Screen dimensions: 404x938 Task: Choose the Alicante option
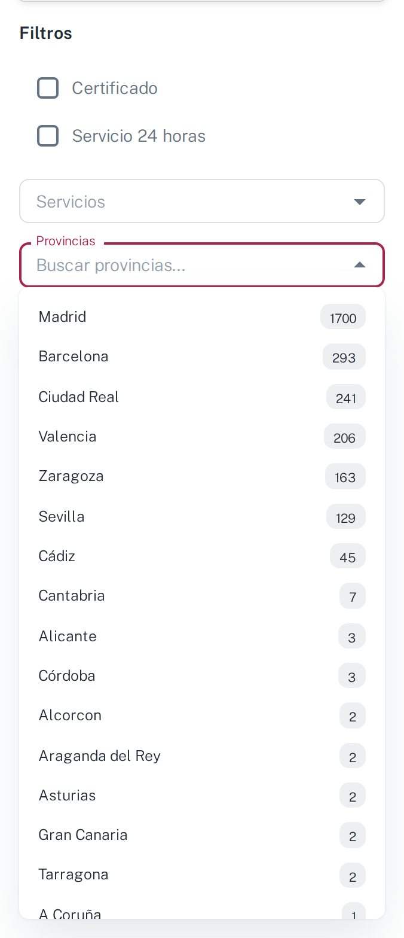[x=202, y=636]
